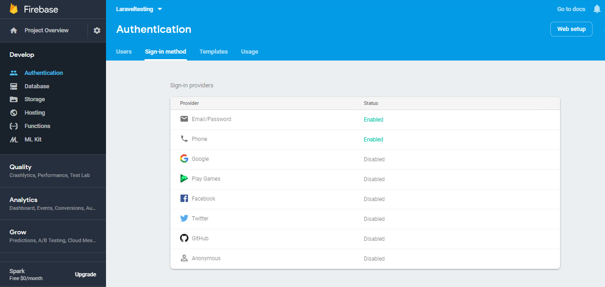Open the Usage tab
The height and width of the screenshot is (287, 605).
coord(249,52)
